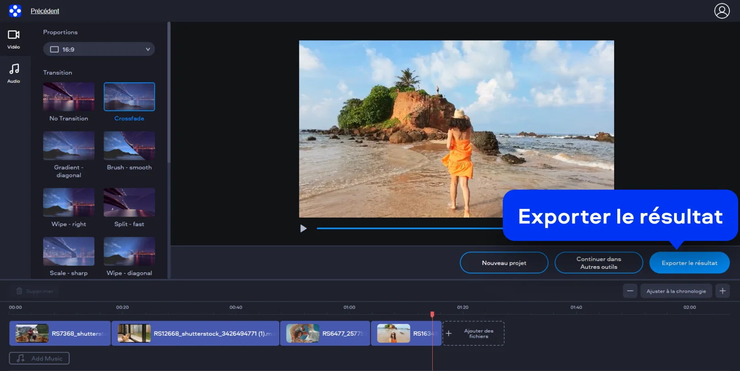Open the user account profile icon
Viewport: 740px width, 371px height.
coord(722,11)
